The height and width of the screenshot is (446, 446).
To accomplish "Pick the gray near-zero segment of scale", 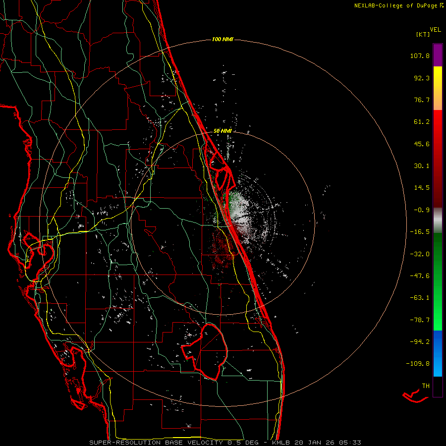I will pos(438,221).
